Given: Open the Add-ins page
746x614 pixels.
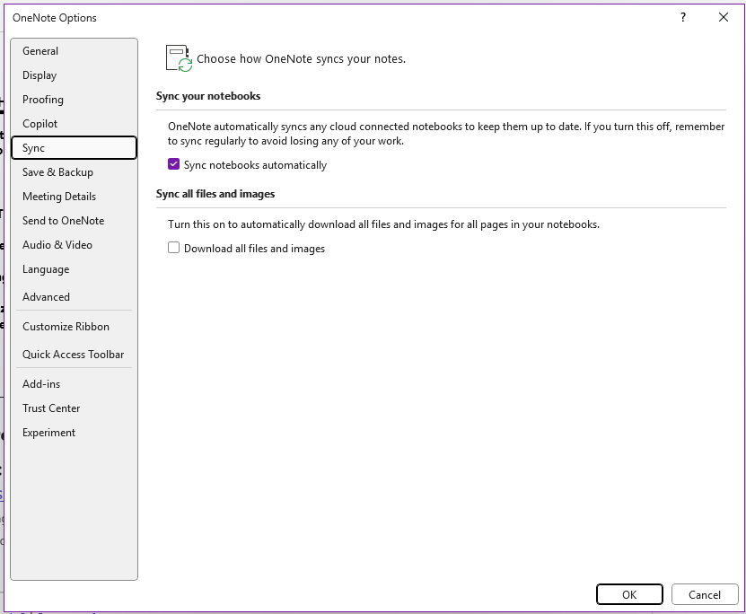Looking at the screenshot, I should pyautogui.click(x=41, y=383).
